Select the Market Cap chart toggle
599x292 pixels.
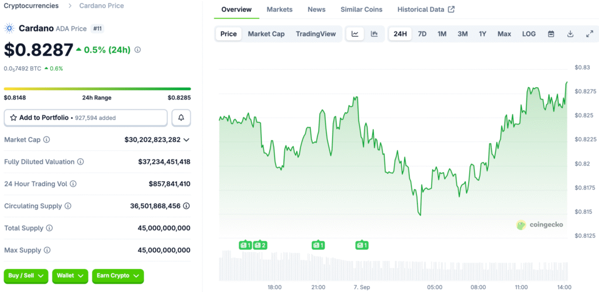click(x=266, y=34)
